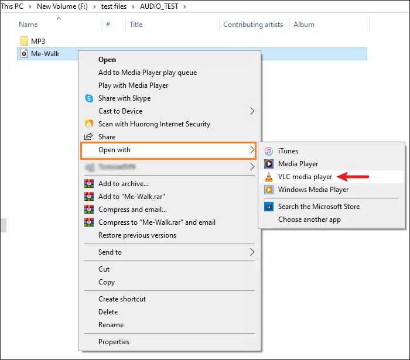Click the blurred menu item's icon
410x360 pixels.
click(90, 167)
